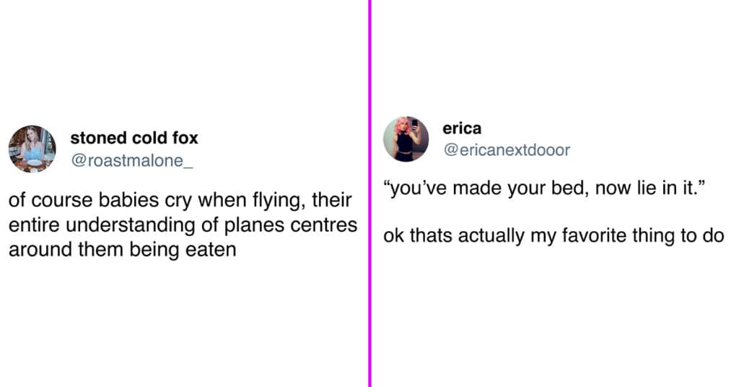Open erica's pink-haired profile picture
The width and height of the screenshot is (739, 387).
[x=406, y=139]
